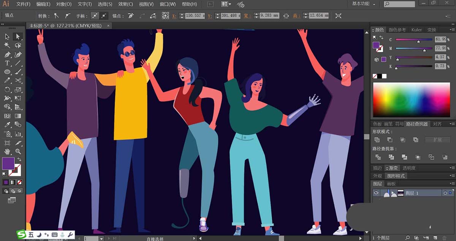Open the Color panel options menu
This screenshot has height=241, width=456.
452,30
